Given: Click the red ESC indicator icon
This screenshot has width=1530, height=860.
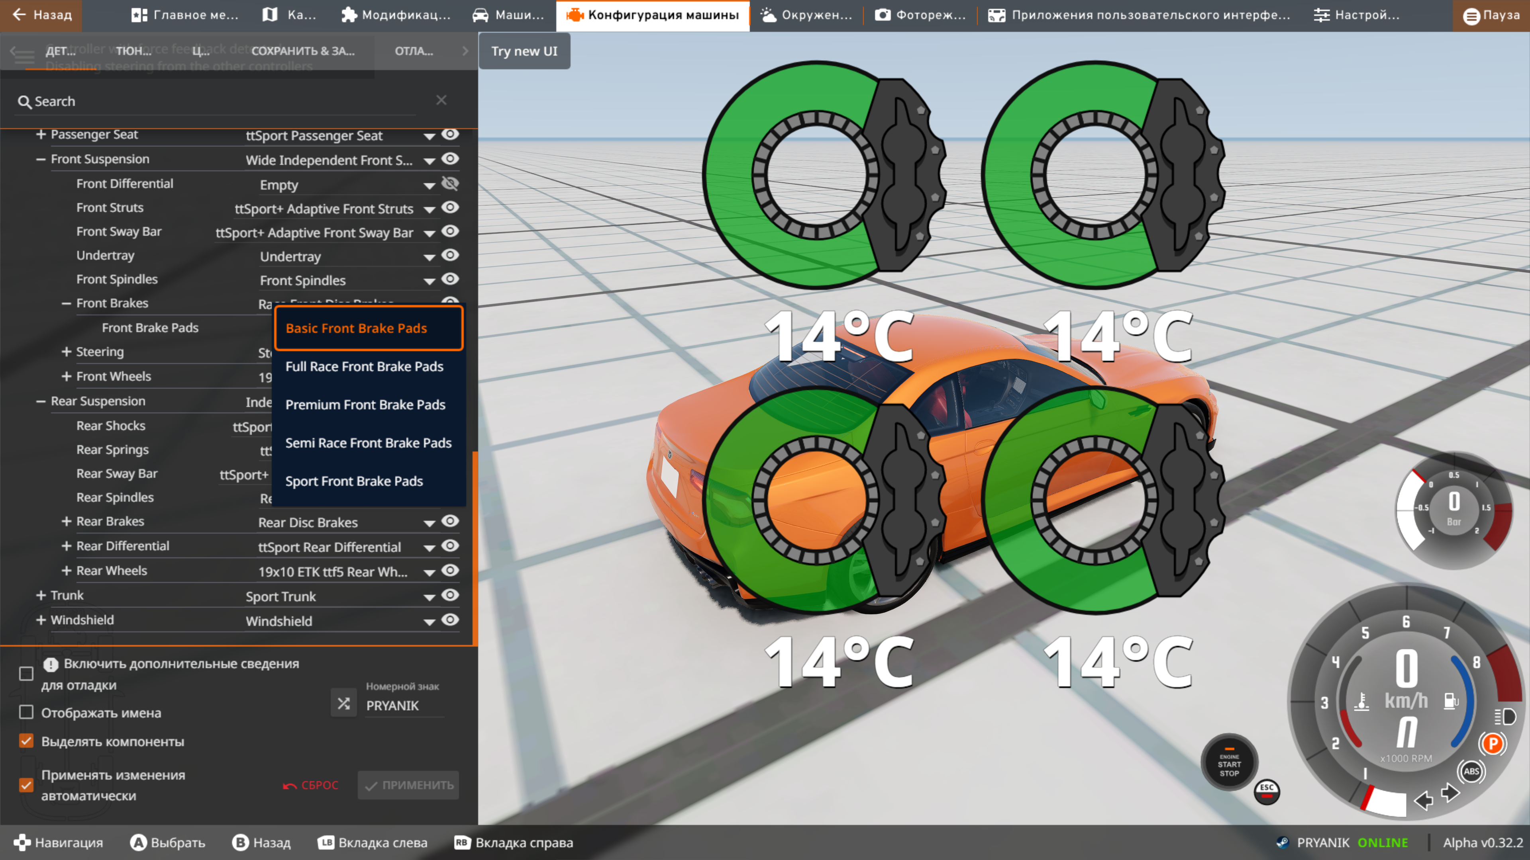Looking at the screenshot, I should pyautogui.click(x=1266, y=791).
